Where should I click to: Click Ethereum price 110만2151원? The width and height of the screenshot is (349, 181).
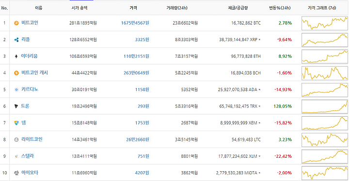pyautogui.click(x=136, y=56)
